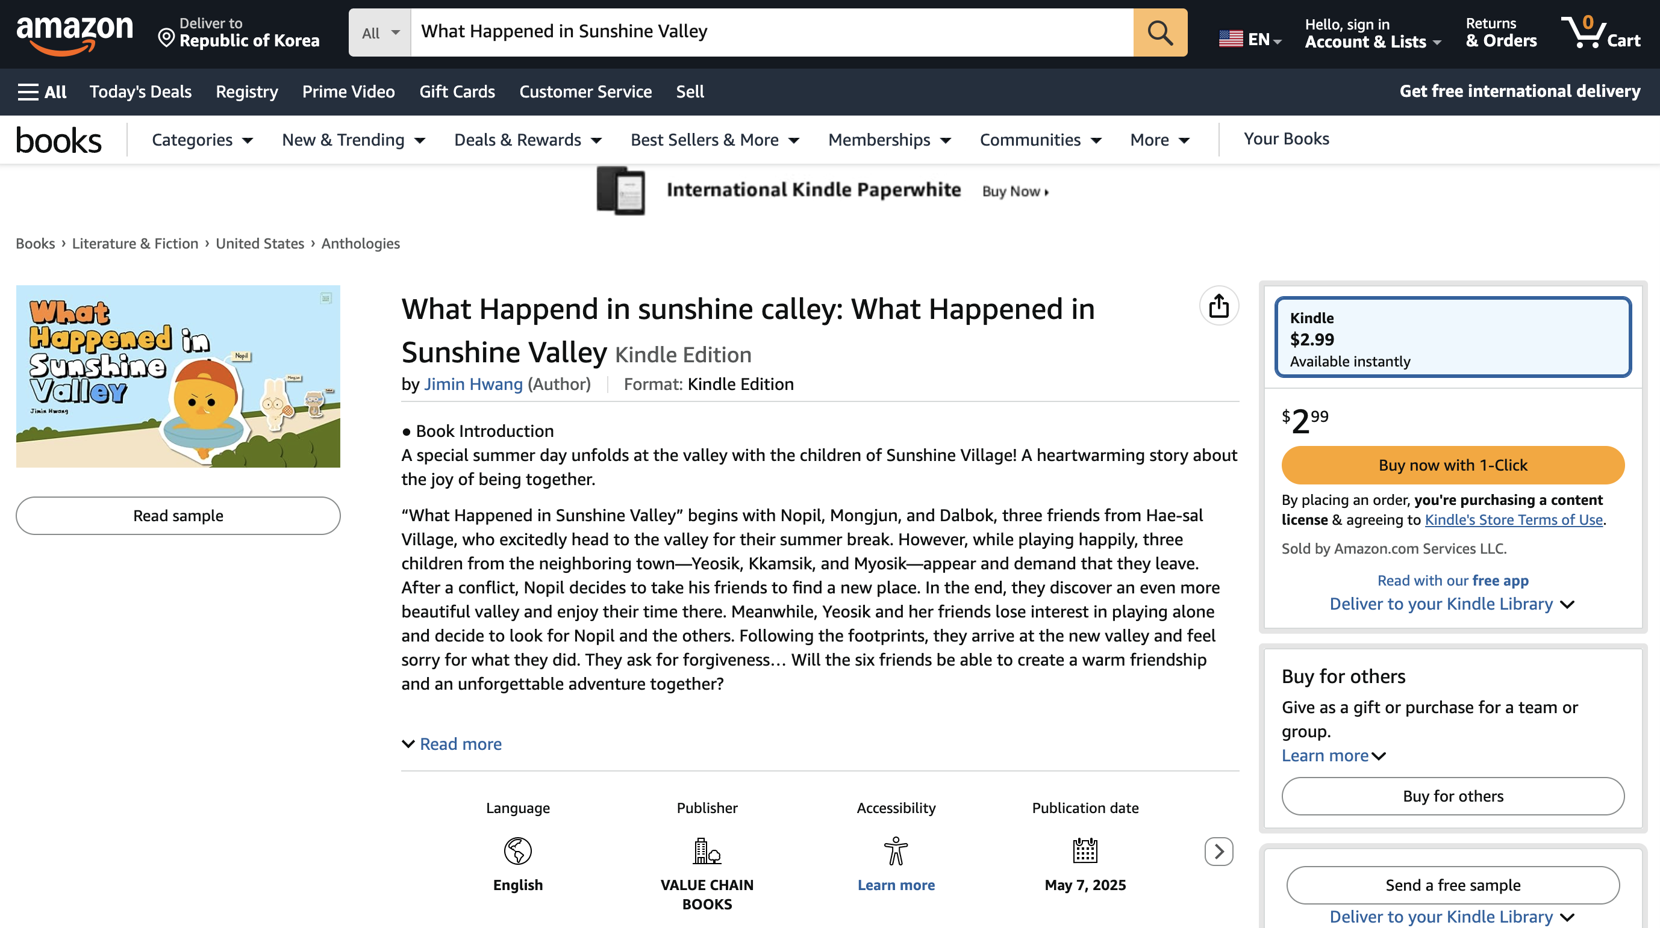Go to Prime Video

[x=349, y=91]
